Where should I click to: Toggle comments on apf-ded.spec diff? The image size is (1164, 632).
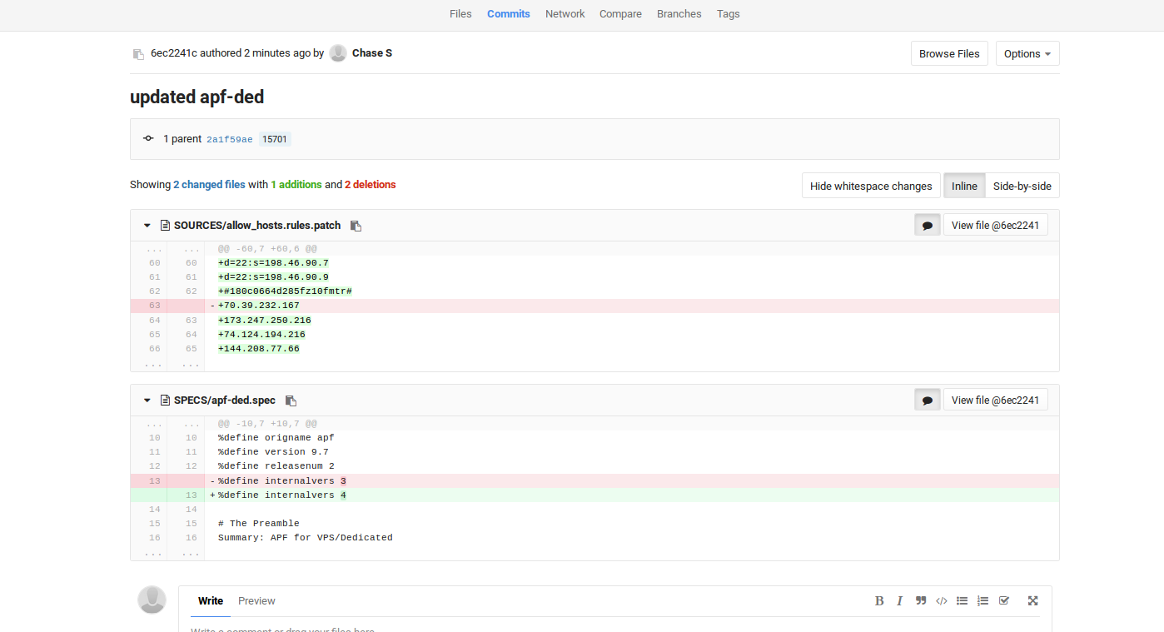pyautogui.click(x=927, y=401)
